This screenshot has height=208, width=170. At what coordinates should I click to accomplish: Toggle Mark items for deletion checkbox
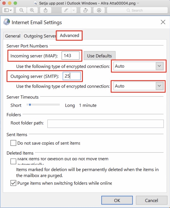pos(13,161)
